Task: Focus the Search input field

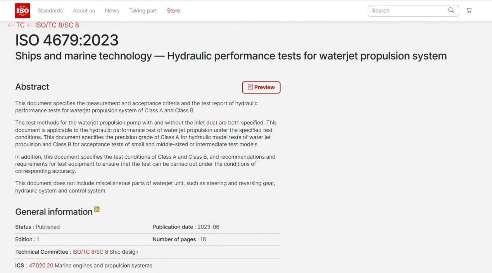Action: [x=407, y=11]
